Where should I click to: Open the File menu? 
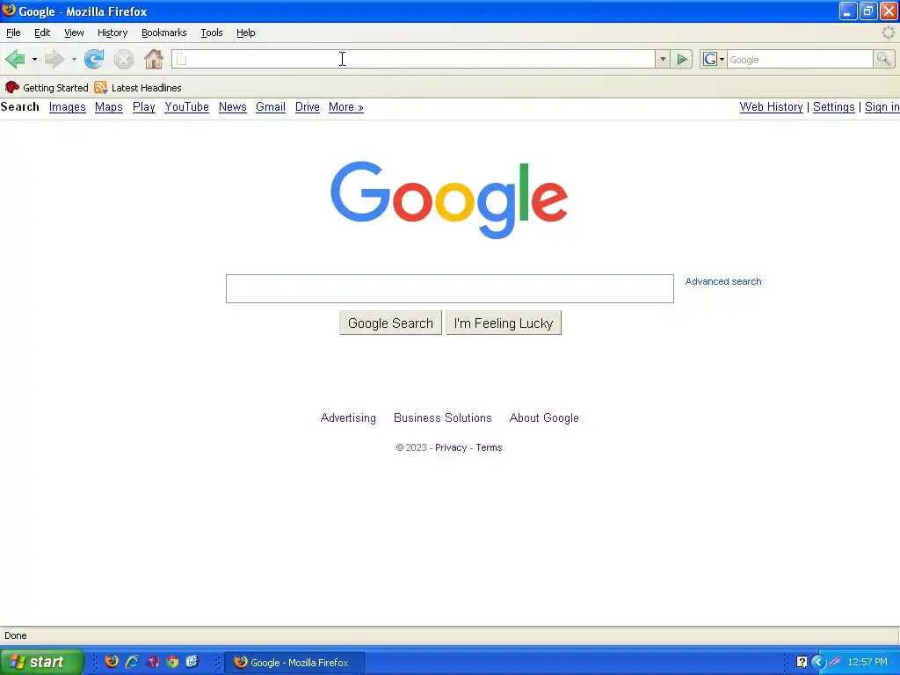13,33
